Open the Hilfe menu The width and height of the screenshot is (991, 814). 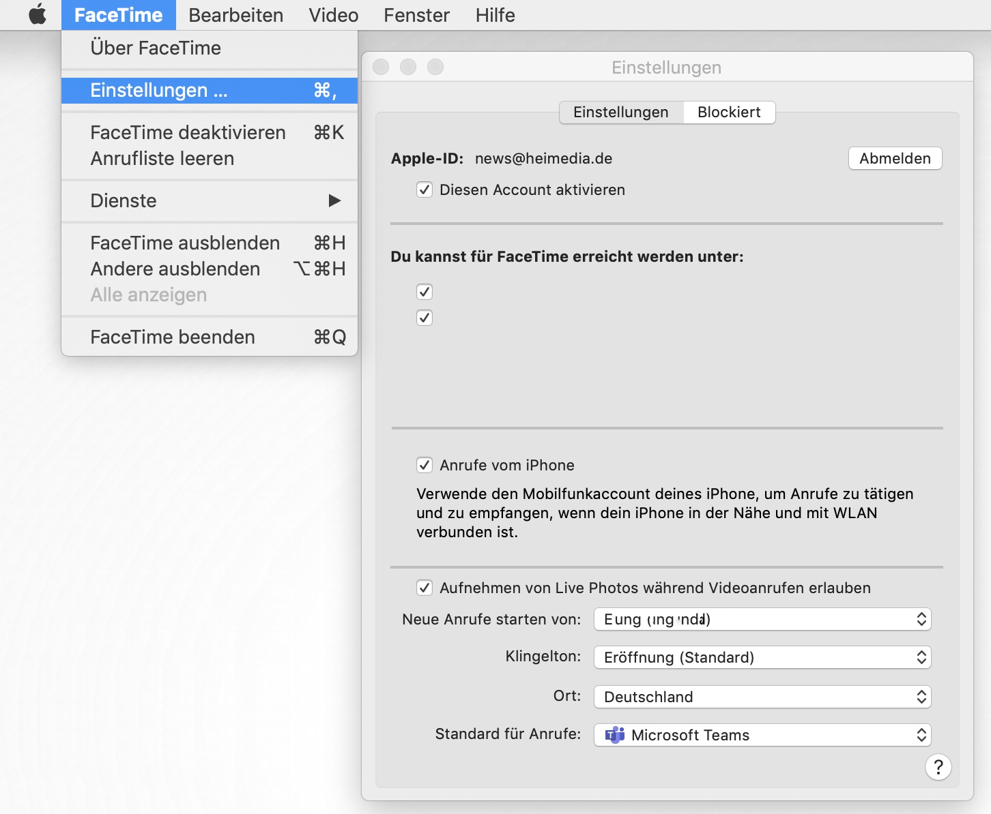[x=495, y=15]
